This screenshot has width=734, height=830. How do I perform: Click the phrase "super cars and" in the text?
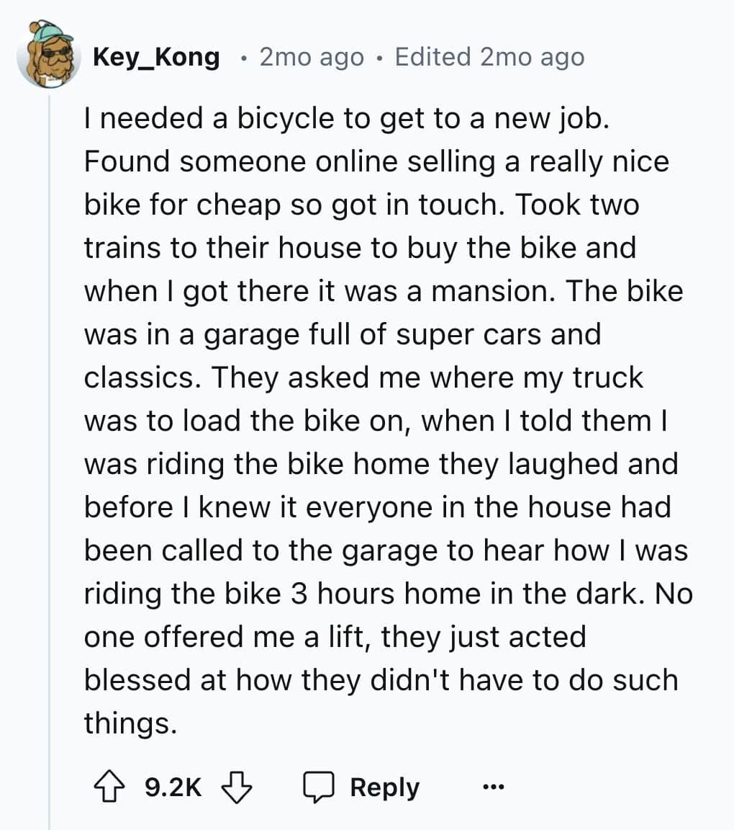498,335
